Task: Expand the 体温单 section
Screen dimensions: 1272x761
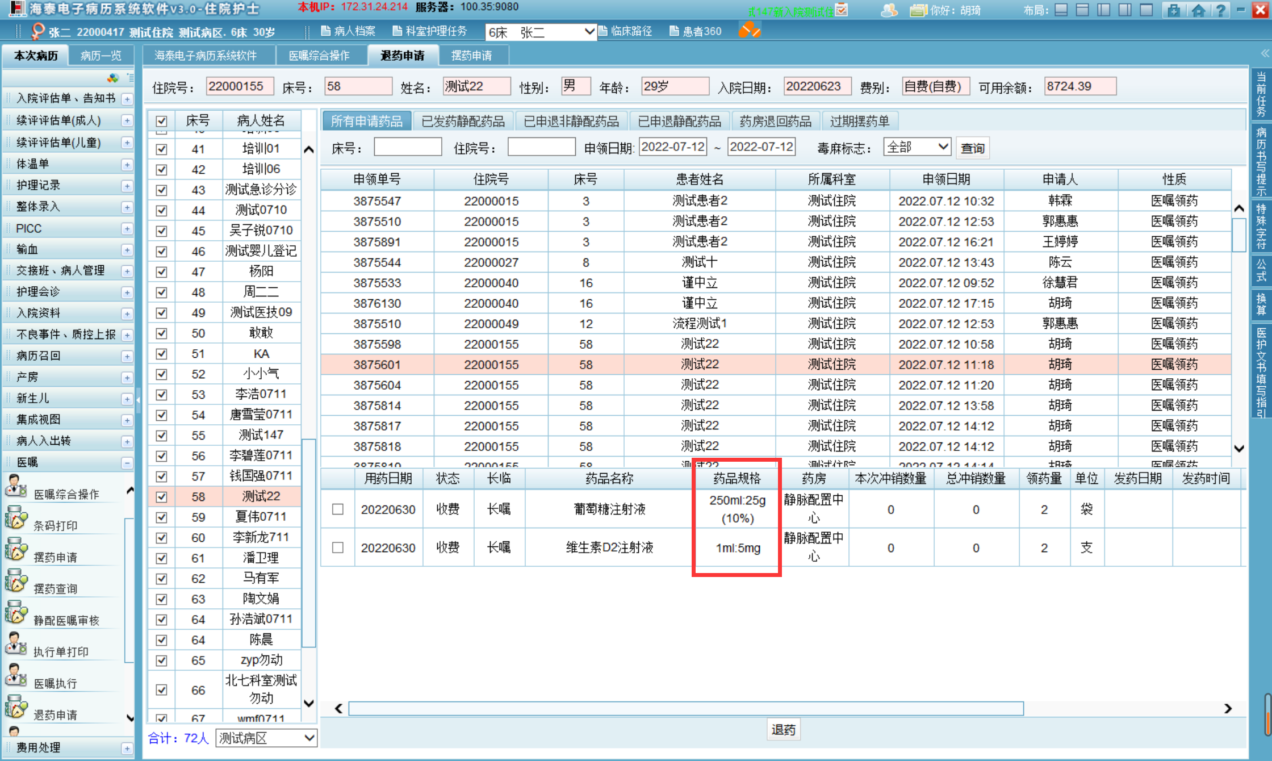Action: [x=127, y=165]
